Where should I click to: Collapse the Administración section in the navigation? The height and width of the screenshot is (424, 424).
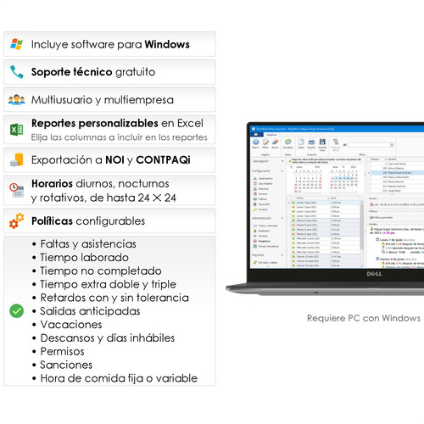point(282,218)
